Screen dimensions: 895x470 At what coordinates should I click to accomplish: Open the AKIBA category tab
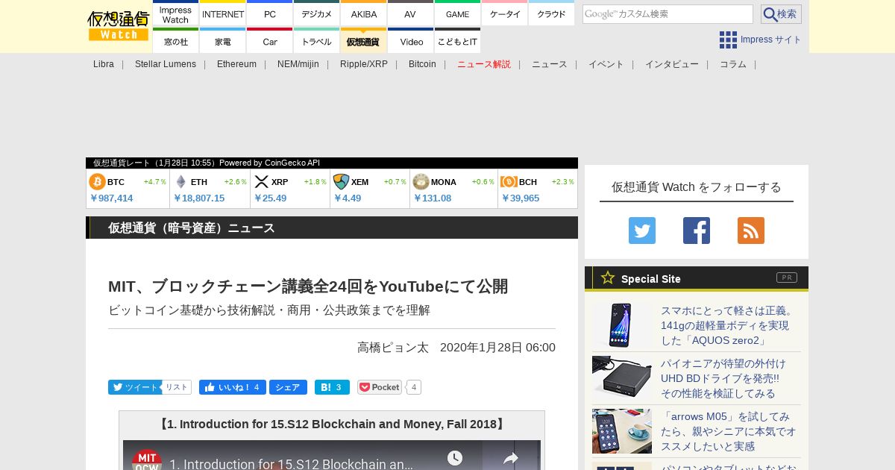364,14
